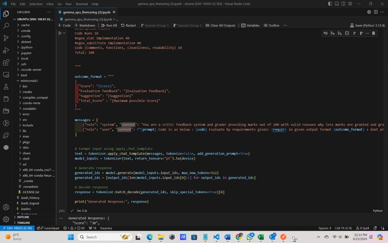Open the Search view in activity bar
The height and width of the screenshot is (243, 388).
[6, 26]
